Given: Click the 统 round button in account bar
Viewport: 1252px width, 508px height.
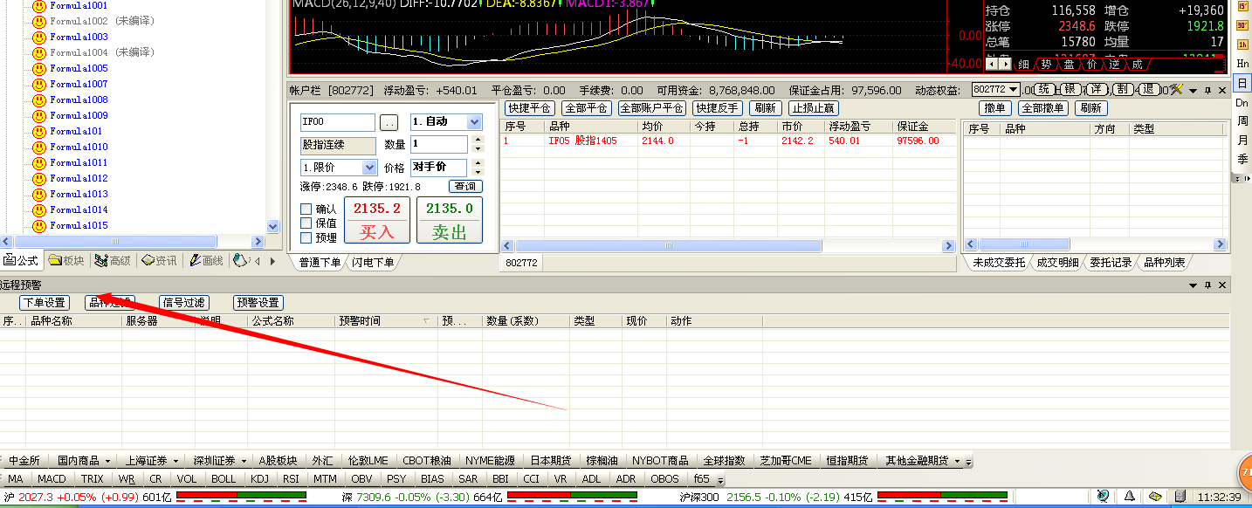Looking at the screenshot, I should 1044,89.
